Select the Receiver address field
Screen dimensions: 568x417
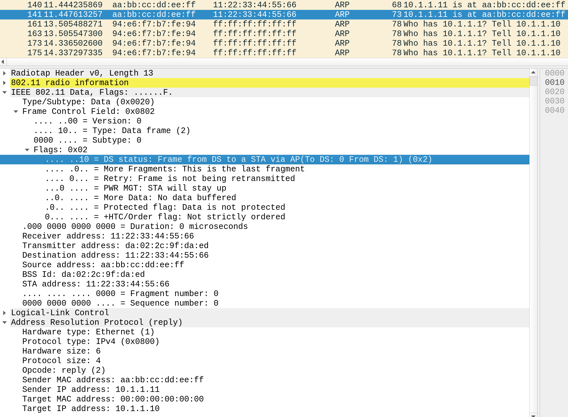(108, 236)
